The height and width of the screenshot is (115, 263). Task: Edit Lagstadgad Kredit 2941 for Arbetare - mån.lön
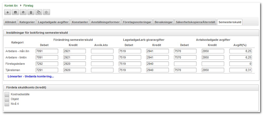click(158, 51)
